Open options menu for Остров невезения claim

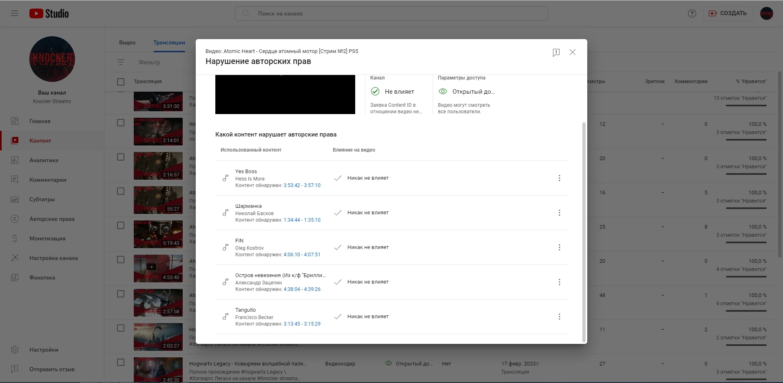(560, 282)
